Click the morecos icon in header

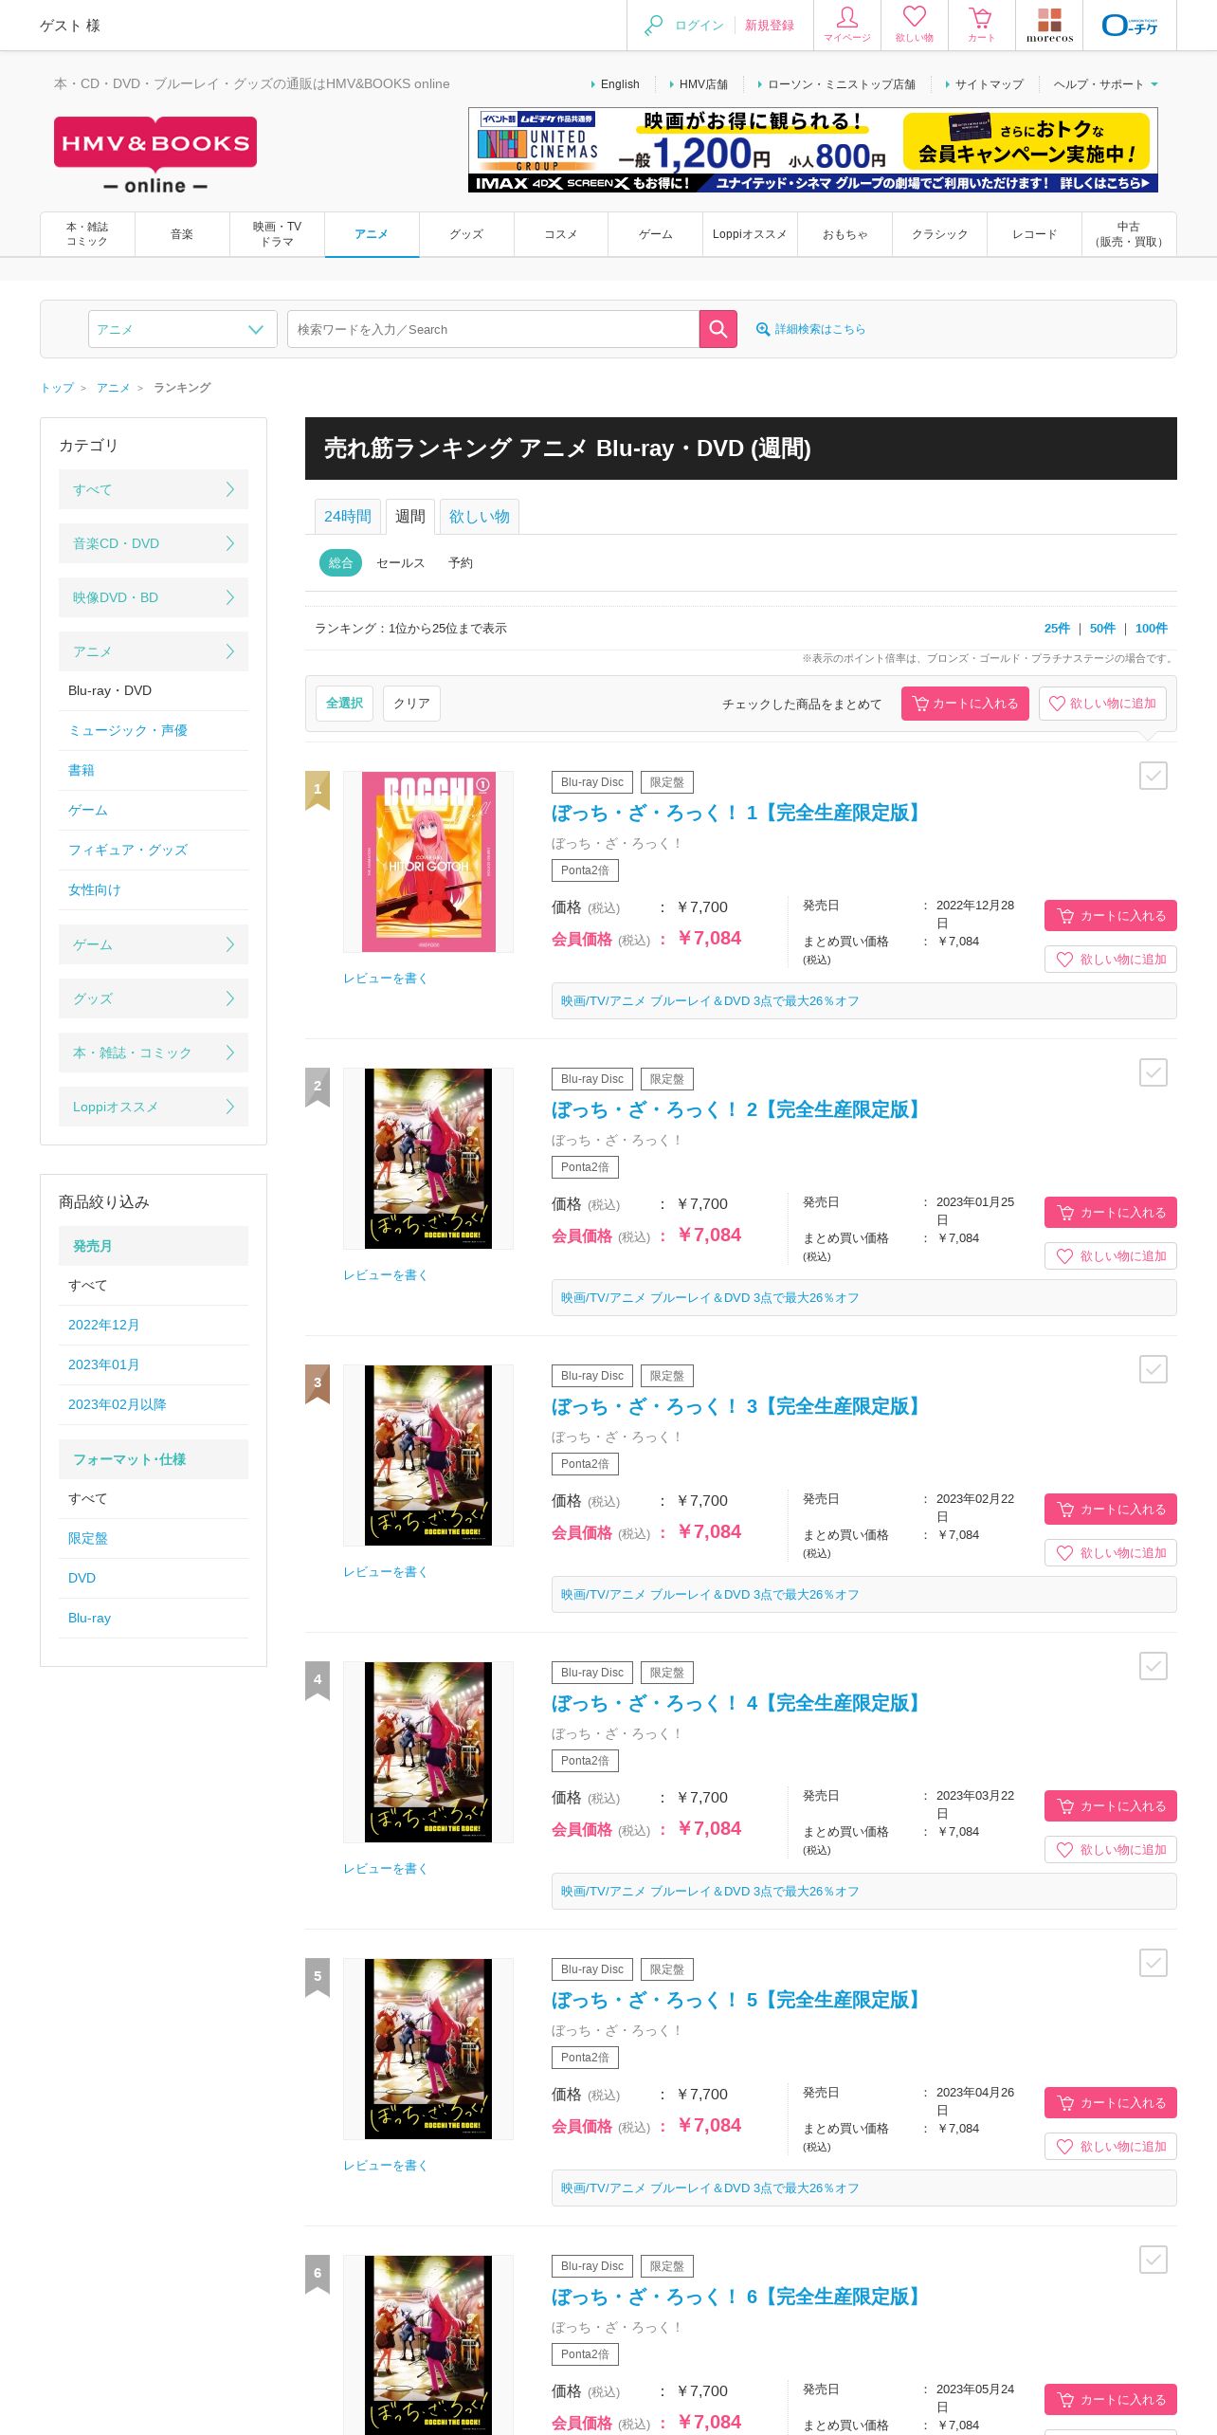tap(1049, 25)
